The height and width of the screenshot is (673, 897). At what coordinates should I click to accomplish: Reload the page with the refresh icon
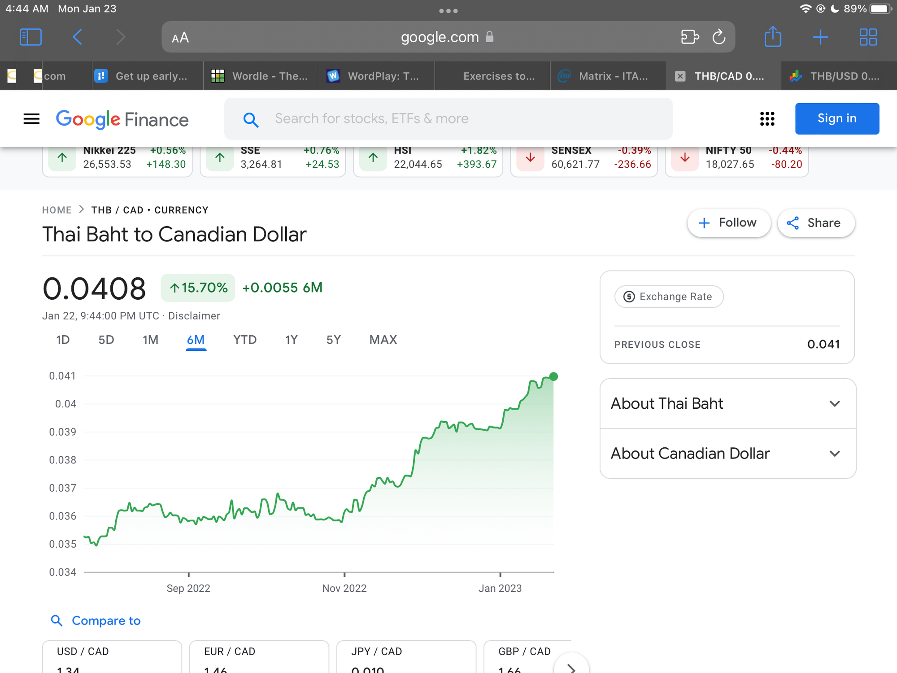(x=719, y=37)
